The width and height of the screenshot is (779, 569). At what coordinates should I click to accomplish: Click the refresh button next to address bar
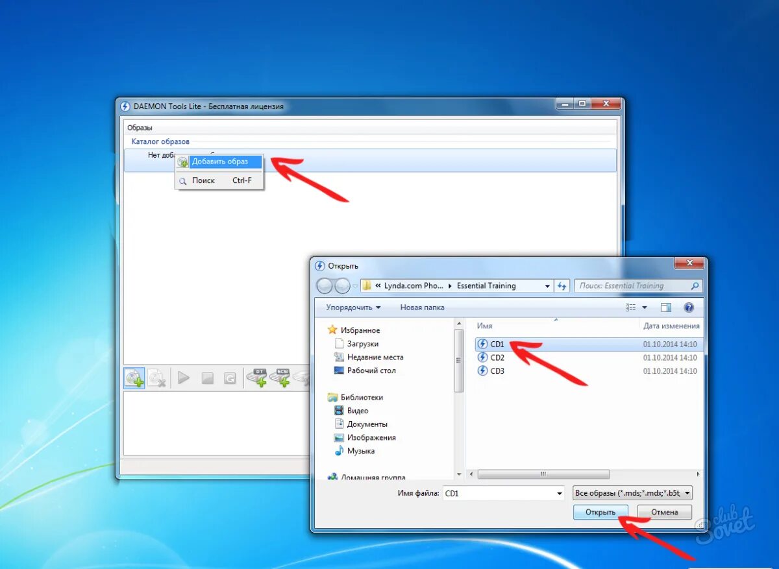tap(562, 286)
